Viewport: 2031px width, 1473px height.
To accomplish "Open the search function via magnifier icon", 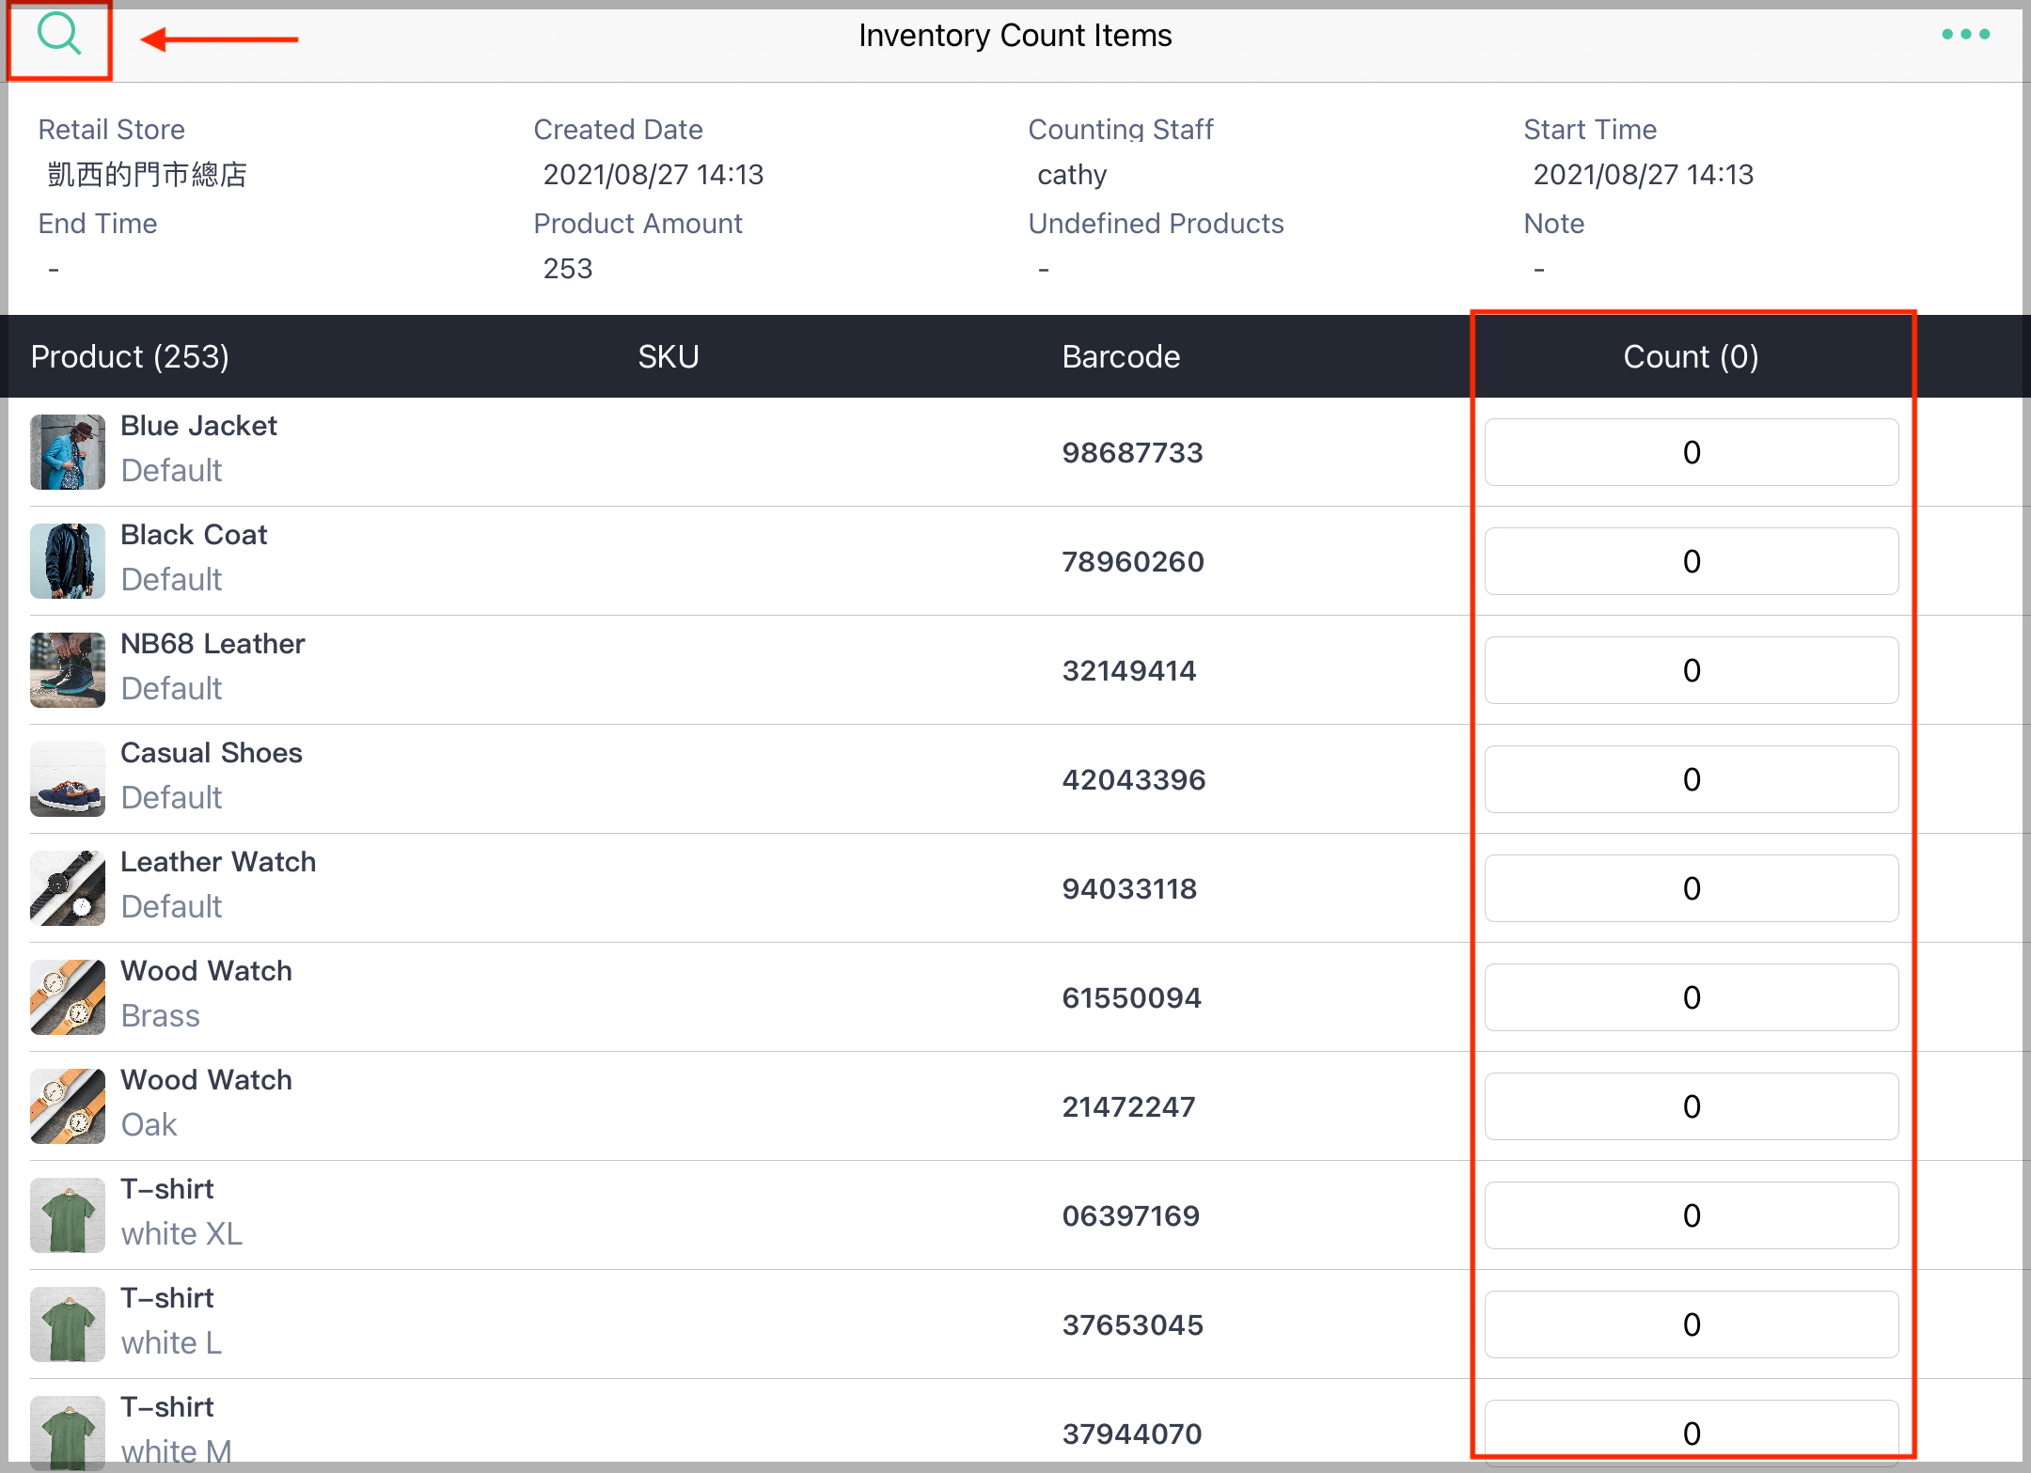I will point(58,38).
